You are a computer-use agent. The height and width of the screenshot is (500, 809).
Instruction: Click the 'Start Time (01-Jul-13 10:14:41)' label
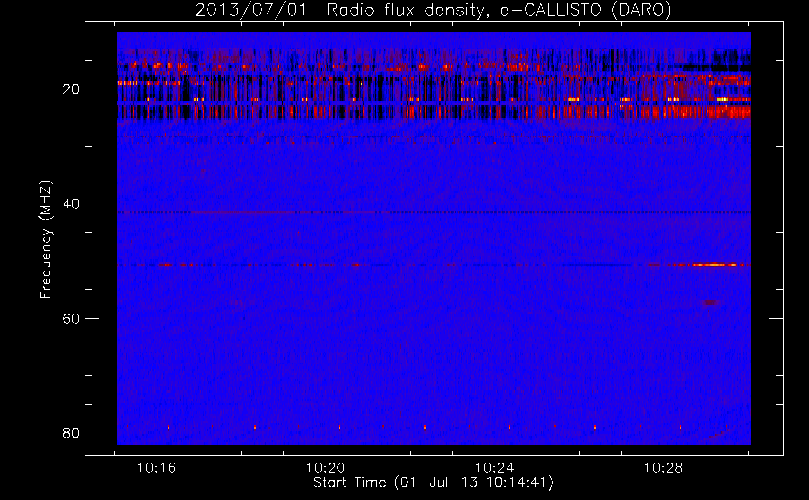(x=433, y=483)
